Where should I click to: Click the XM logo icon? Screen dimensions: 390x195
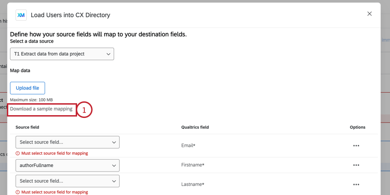point(21,15)
